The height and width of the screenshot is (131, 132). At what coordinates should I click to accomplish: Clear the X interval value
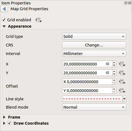[107, 64]
